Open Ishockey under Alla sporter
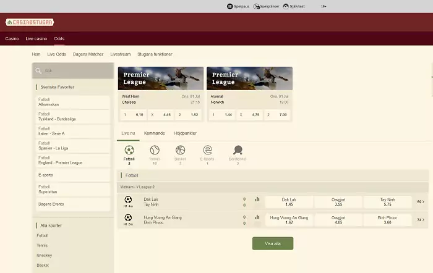Image resolution: width=433 pixels, height=273 pixels. tap(44, 255)
